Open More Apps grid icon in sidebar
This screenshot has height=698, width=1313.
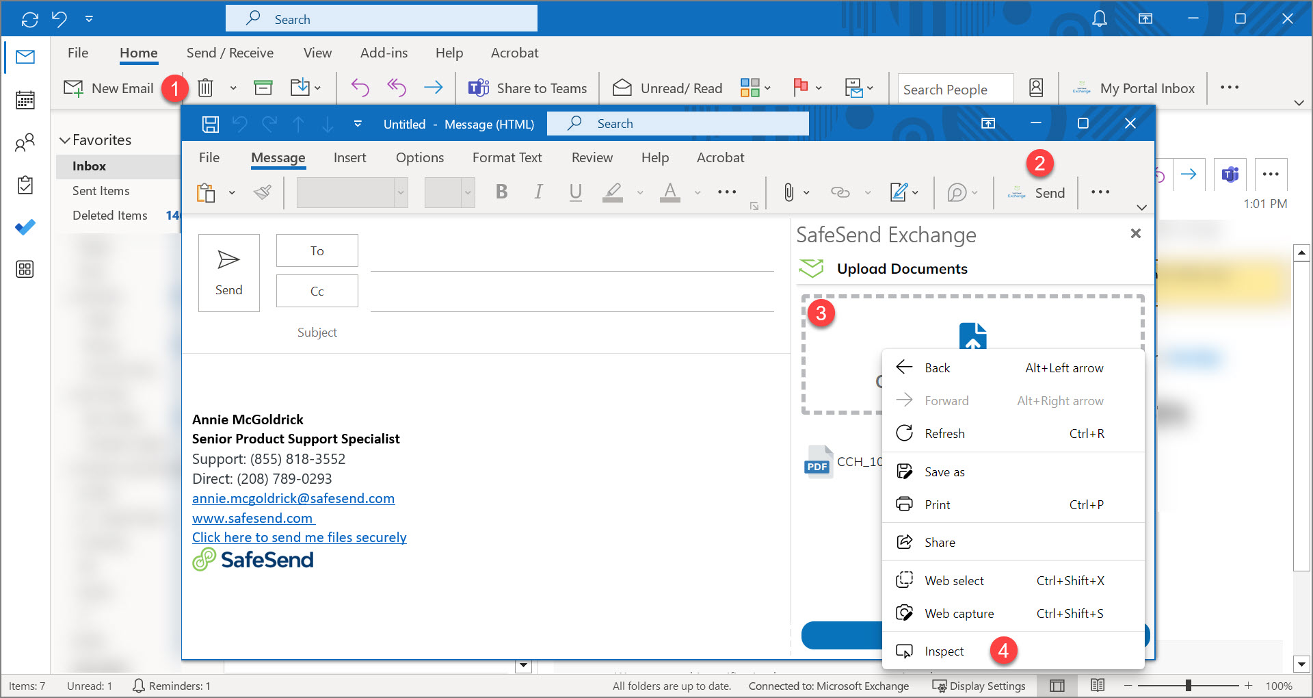pyautogui.click(x=25, y=269)
